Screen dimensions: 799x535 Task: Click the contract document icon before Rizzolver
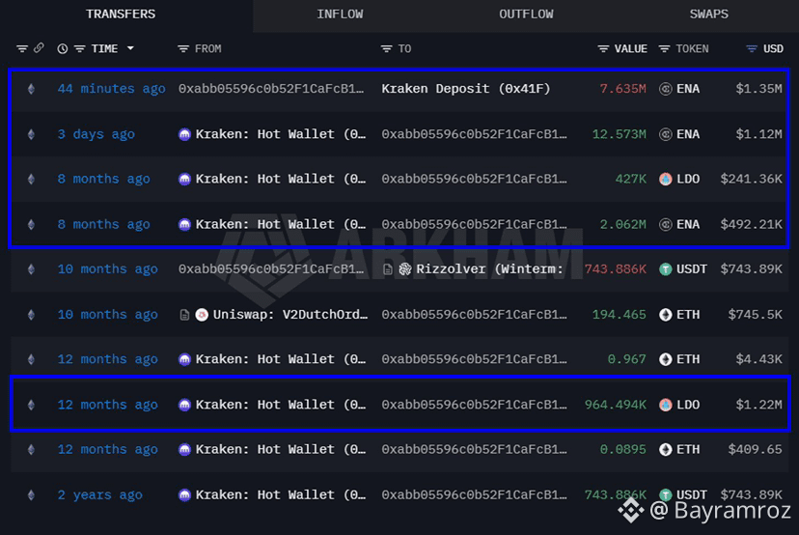tap(387, 269)
